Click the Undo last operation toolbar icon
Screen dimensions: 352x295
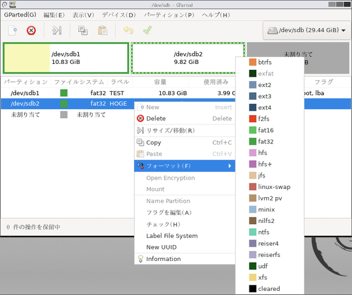[128, 31]
